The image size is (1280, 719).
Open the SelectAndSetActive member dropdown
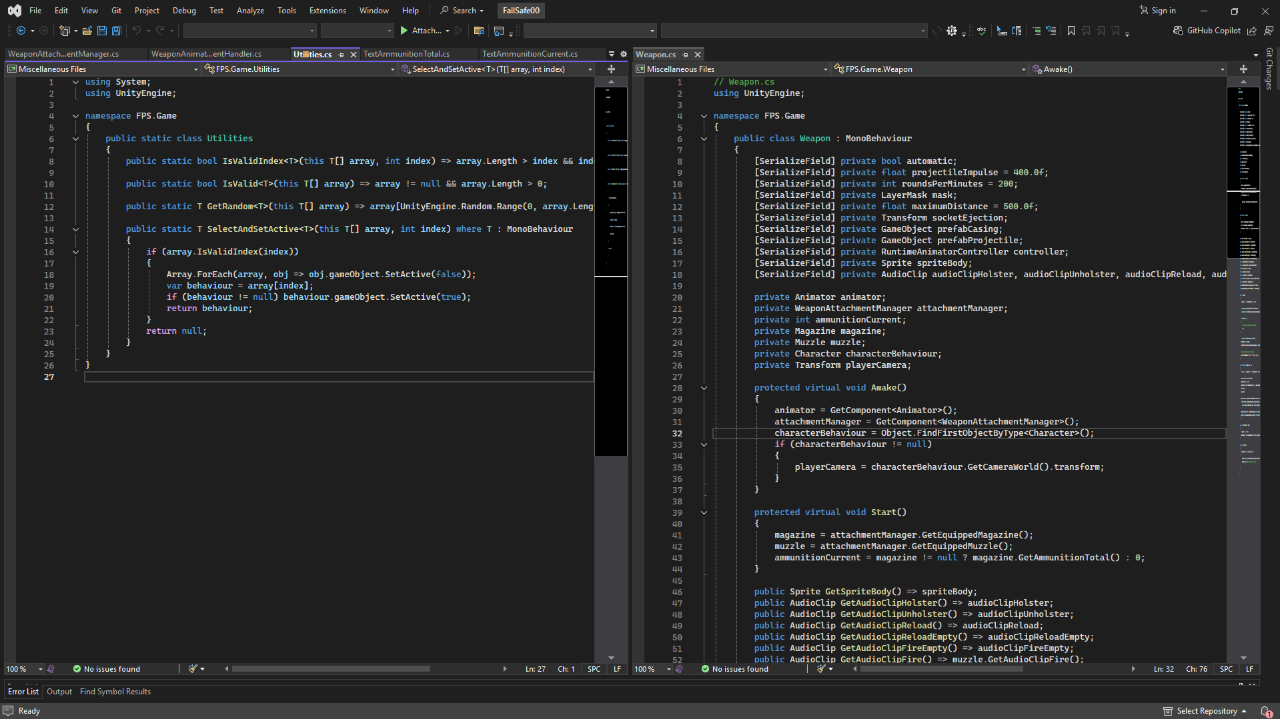click(x=590, y=69)
